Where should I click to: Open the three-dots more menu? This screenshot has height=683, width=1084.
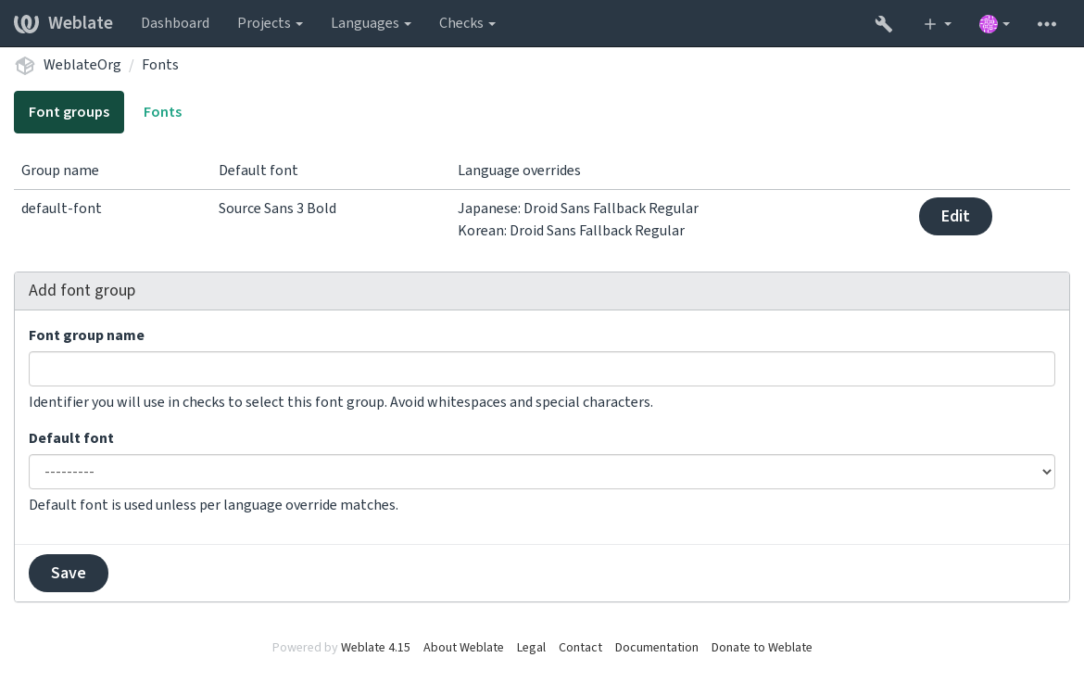[x=1047, y=23]
